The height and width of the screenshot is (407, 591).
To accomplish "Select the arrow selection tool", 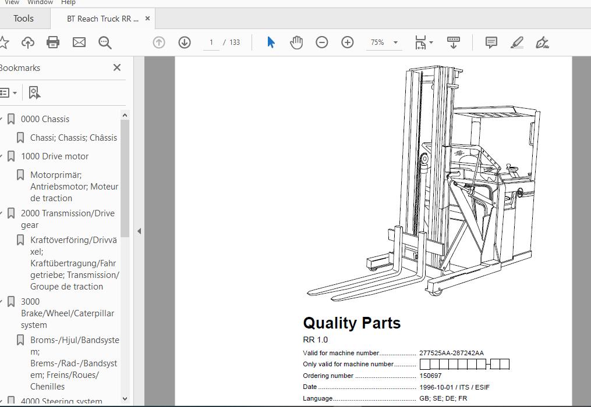I will pyautogui.click(x=271, y=42).
